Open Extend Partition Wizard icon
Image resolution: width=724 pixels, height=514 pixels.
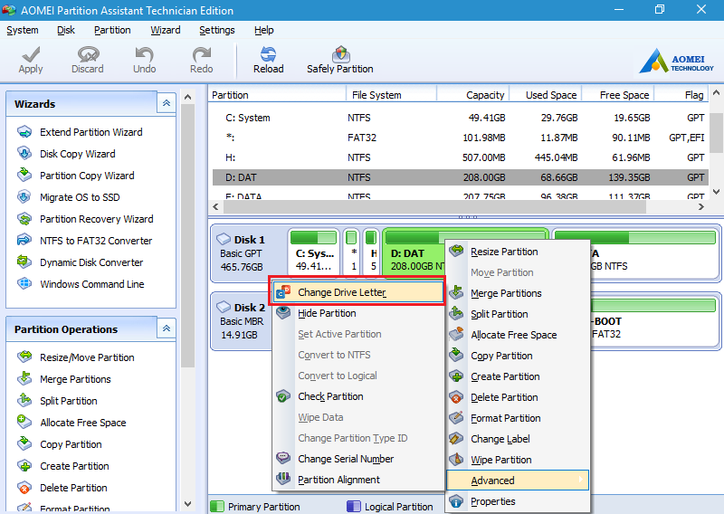click(x=24, y=132)
